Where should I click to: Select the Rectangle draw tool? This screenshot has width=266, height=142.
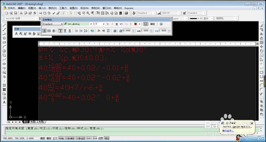tap(5, 42)
